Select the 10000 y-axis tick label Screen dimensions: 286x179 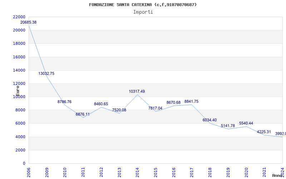(19, 97)
